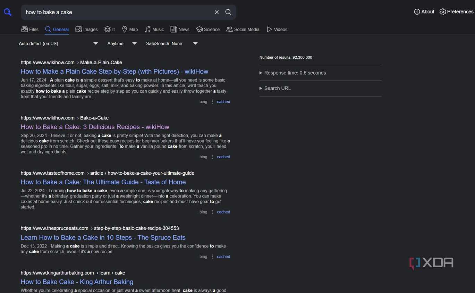475x293 pixels.
Task: Switch to the Files category tab
Action: point(30,29)
